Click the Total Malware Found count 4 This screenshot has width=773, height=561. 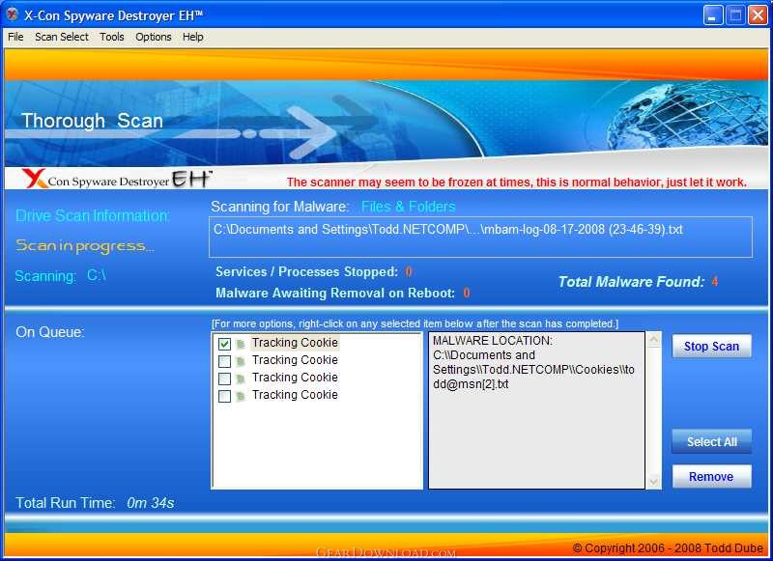pyautogui.click(x=714, y=282)
